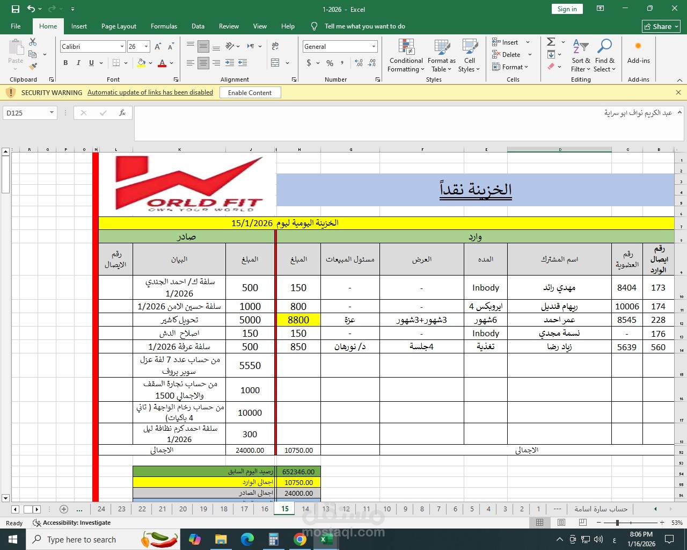Screen dimensions: 687x550
Task: Open the General number format dropdown
Action: point(374,47)
